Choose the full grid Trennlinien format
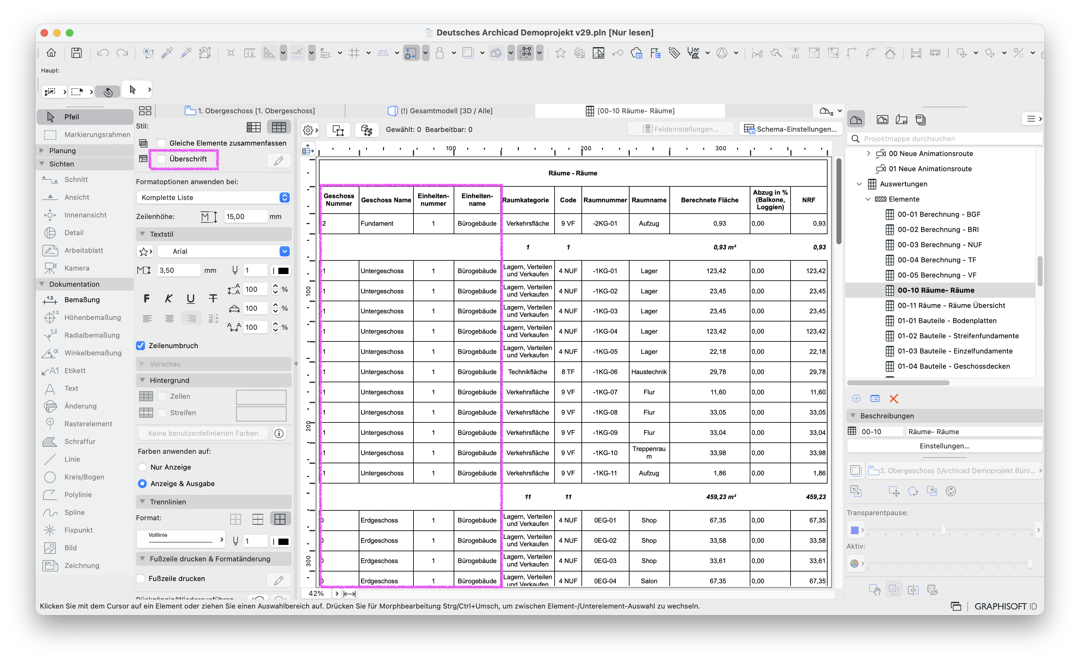This screenshot has height=662, width=1080. (280, 519)
